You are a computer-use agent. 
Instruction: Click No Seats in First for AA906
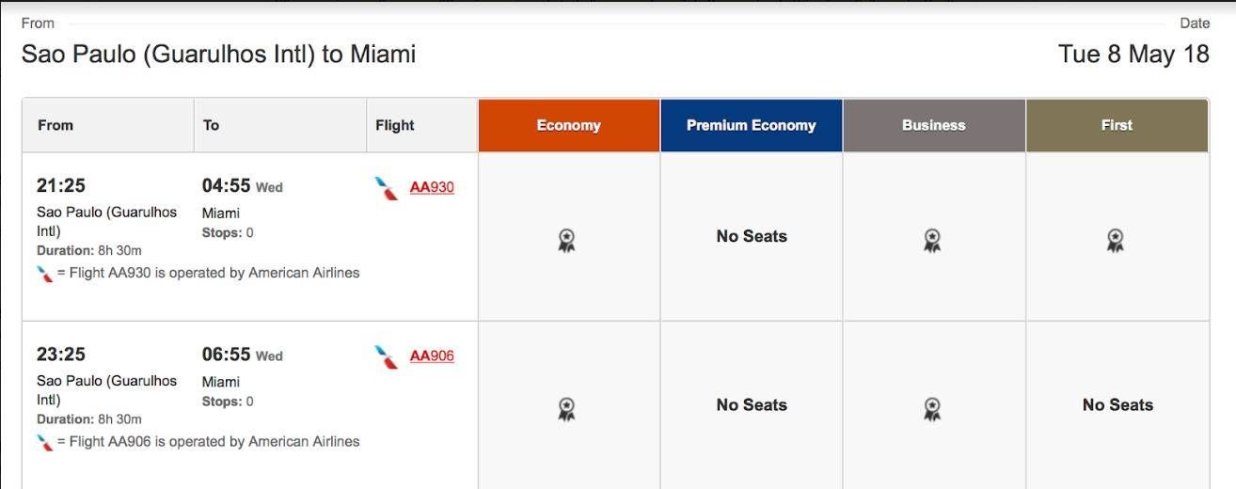coord(1117,405)
